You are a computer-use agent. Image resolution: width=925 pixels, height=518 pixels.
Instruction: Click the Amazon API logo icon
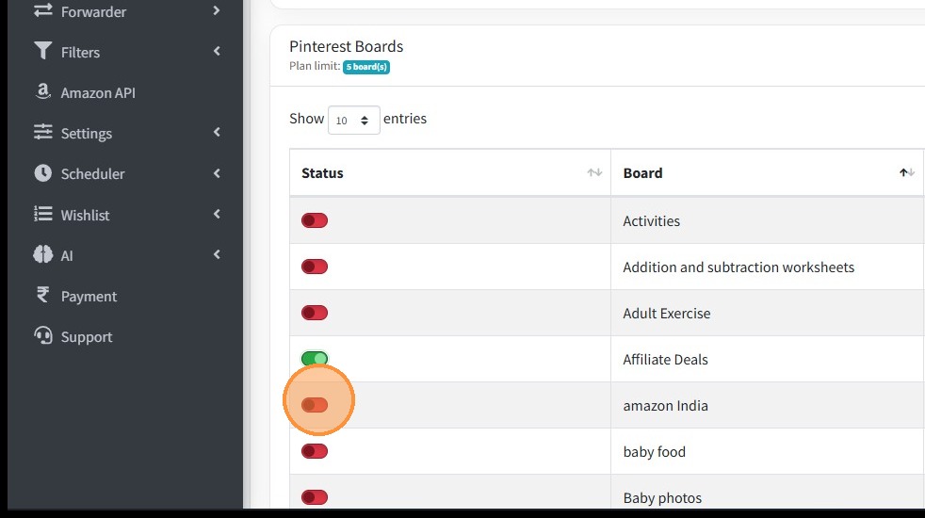tap(42, 92)
